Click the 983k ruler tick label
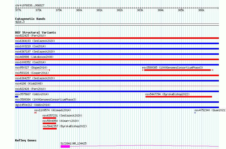Screen dimensions: 226x149 (x=140, y=10)
